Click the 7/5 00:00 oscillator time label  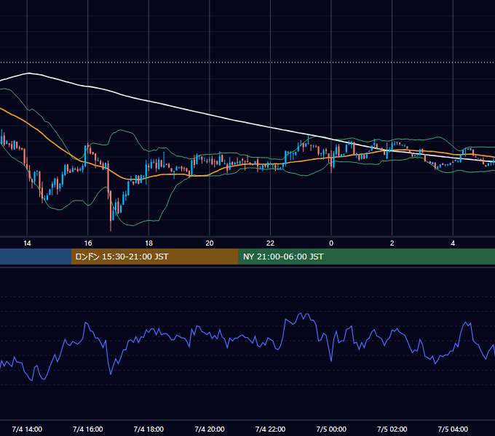click(331, 429)
